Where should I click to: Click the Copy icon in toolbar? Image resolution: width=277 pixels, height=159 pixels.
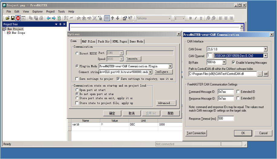pyautogui.click(x=31, y=18)
